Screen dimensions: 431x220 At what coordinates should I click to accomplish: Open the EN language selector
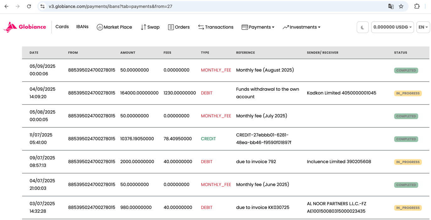pos(423,27)
